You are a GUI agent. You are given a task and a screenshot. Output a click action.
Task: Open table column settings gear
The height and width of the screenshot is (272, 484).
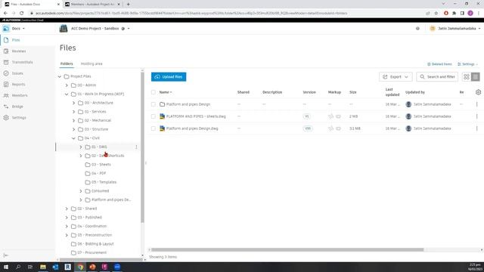click(x=478, y=92)
